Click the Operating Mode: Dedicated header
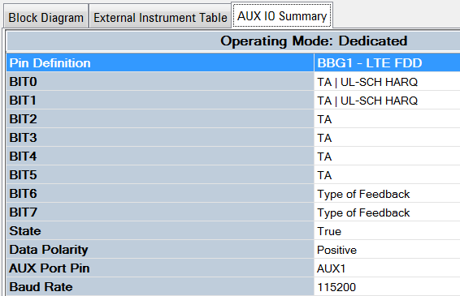Image resolution: width=460 pixels, height=296 pixels. (314, 41)
